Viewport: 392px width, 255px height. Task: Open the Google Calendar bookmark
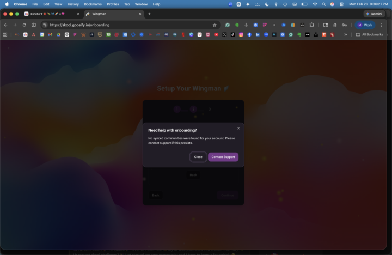tap(42, 34)
